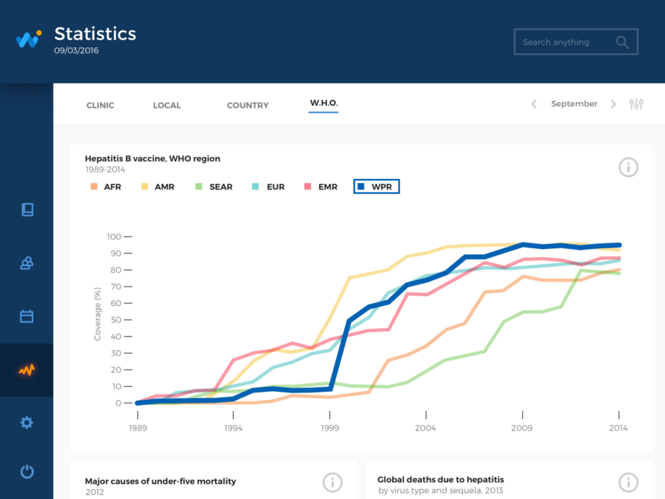The width and height of the screenshot is (665, 499).
Task: Toggle the WPR series in legend
Action: click(x=376, y=187)
